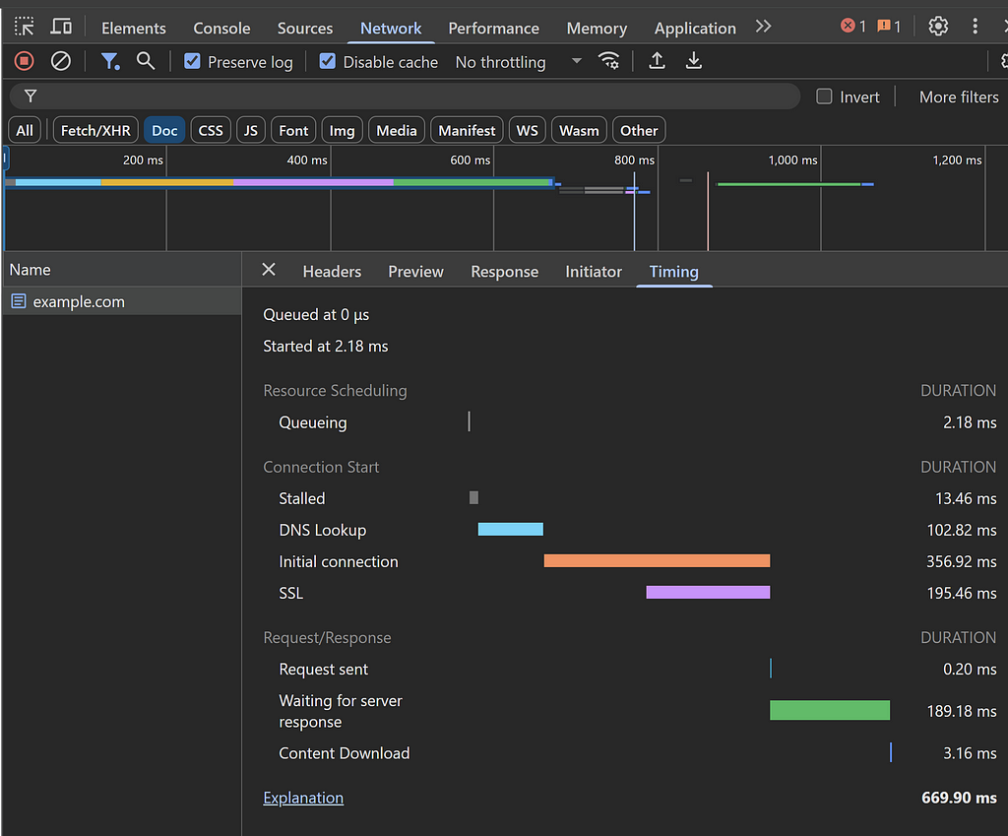1008x836 pixels.
Task: Open network conditions wifi icon
Action: (x=608, y=61)
